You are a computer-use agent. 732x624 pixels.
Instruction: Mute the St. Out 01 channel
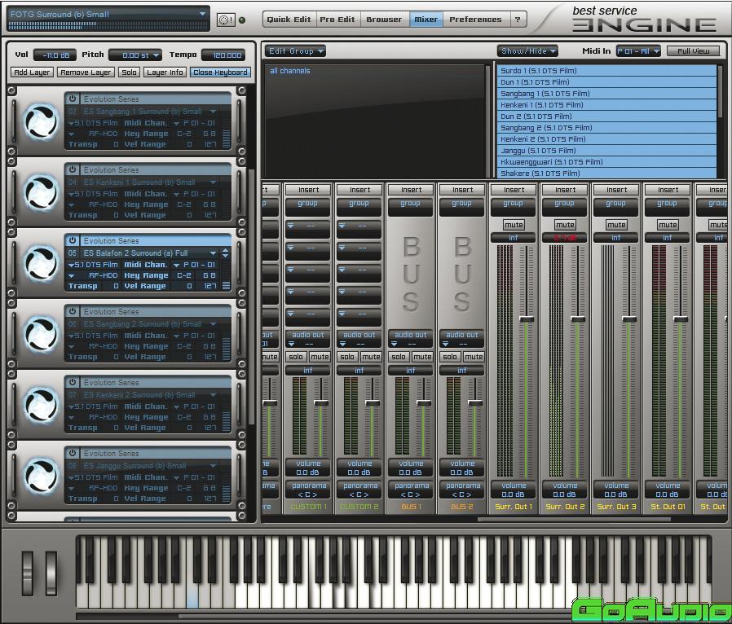click(x=668, y=225)
